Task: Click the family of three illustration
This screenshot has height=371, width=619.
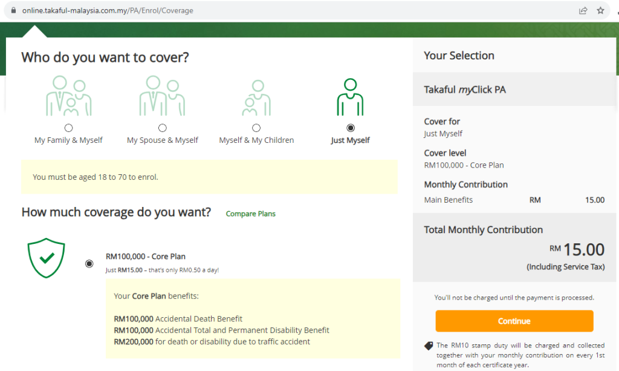Action: [x=69, y=96]
